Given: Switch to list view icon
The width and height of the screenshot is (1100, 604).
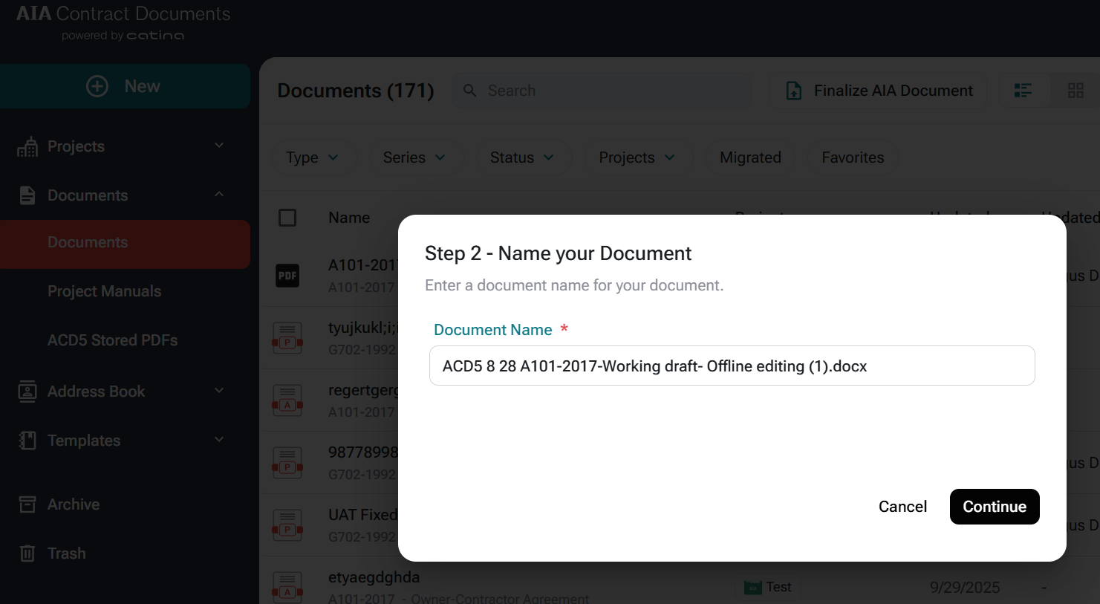Looking at the screenshot, I should (x=1023, y=91).
